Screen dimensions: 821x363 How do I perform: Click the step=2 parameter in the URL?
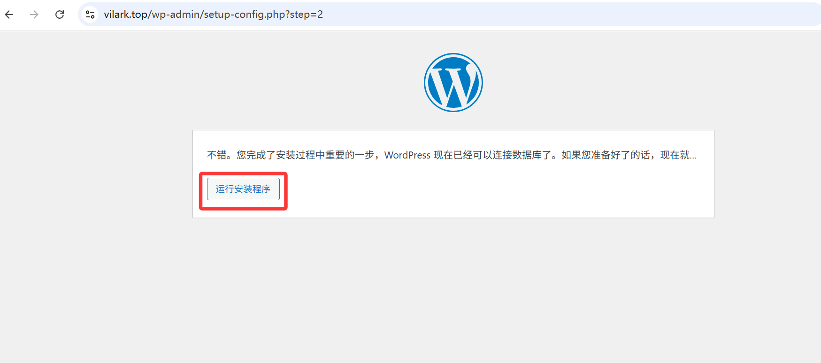click(306, 15)
